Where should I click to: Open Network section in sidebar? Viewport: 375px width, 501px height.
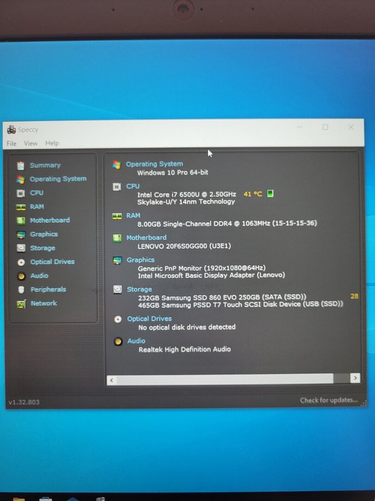(44, 303)
